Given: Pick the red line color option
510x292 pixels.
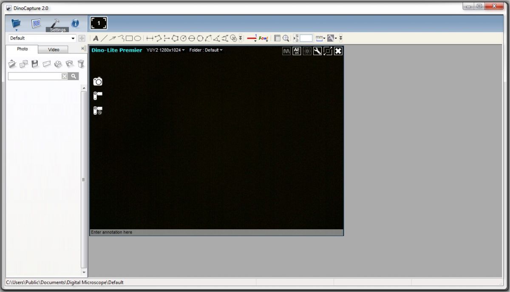Looking at the screenshot, I should (252, 38).
